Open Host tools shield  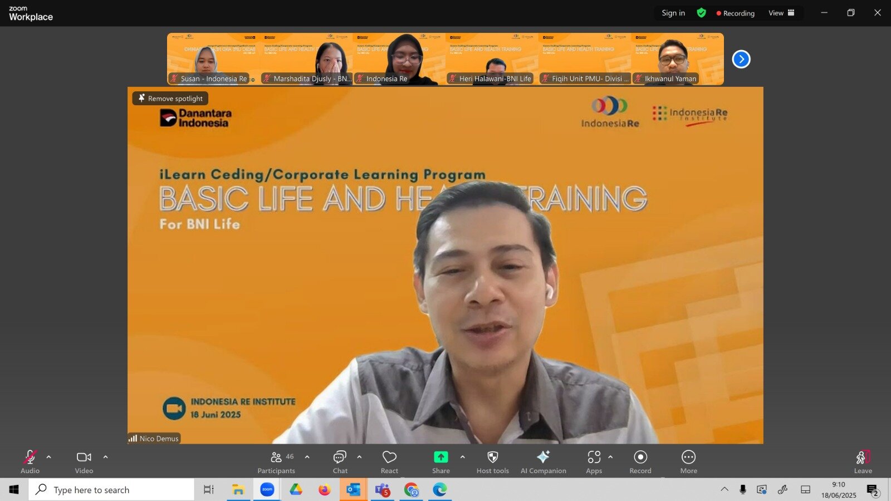pyautogui.click(x=492, y=462)
